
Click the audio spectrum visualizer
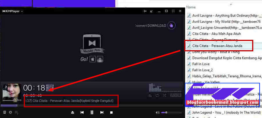click(165, 88)
